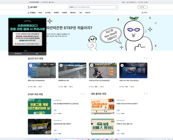Open rank 2 popular course thumbnail
173x140 pixels.
[72, 70]
